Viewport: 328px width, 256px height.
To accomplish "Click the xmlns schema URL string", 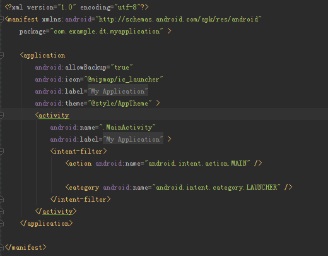I will click(x=179, y=20).
